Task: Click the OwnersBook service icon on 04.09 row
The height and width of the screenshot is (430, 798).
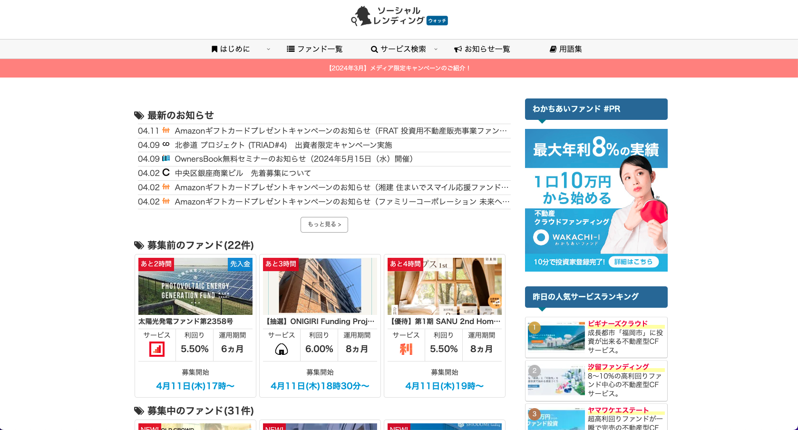Action: (x=166, y=158)
